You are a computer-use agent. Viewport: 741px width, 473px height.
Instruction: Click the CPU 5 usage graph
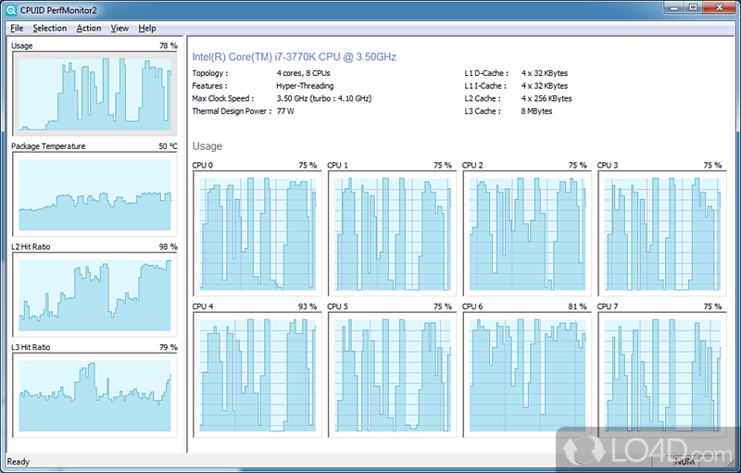pos(392,375)
